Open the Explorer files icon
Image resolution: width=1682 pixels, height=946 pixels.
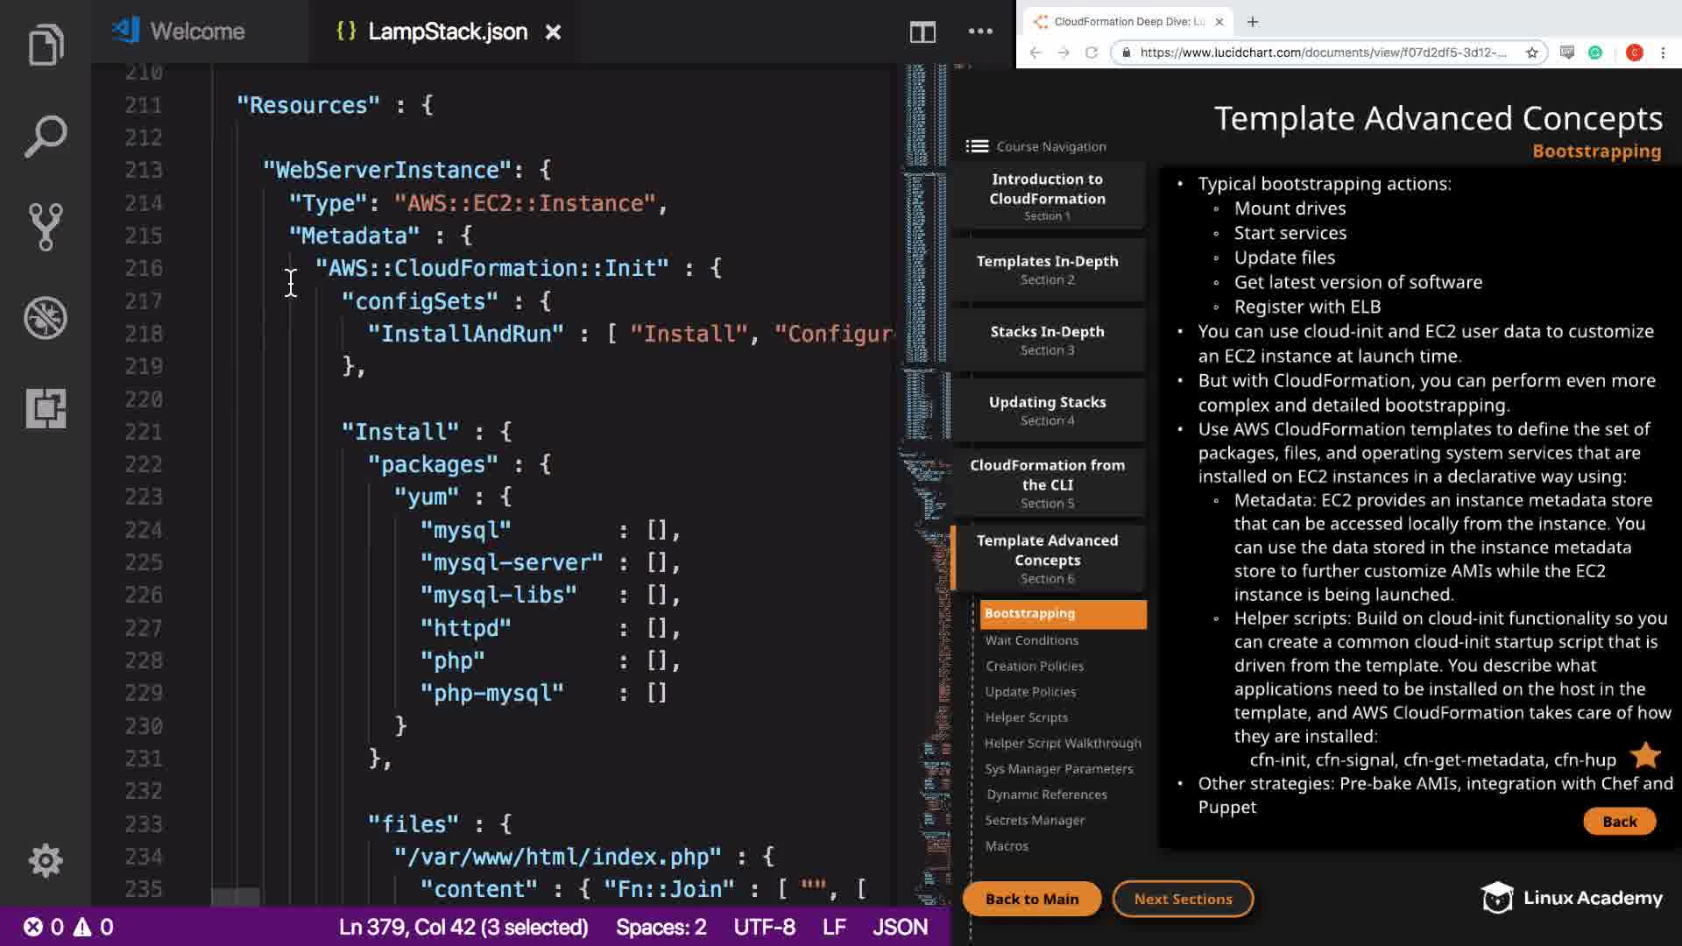pyautogui.click(x=46, y=46)
